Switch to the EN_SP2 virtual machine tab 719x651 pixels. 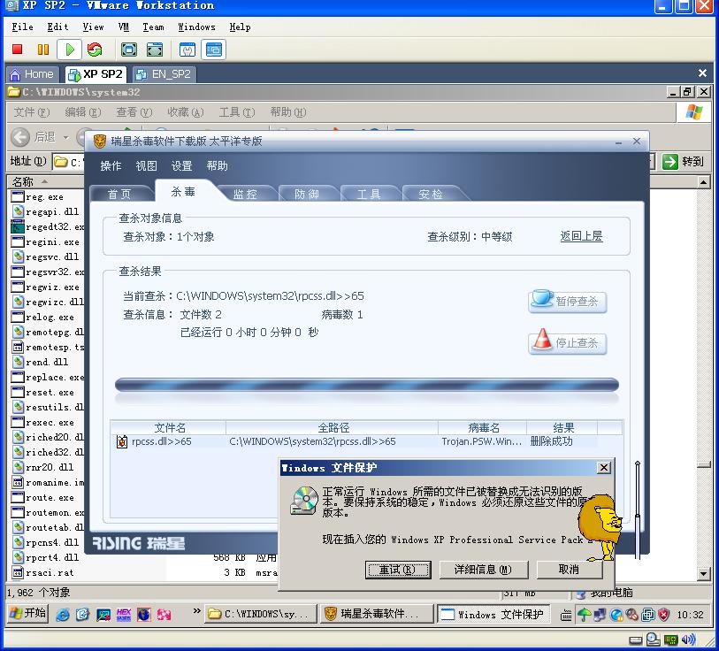coord(164,74)
